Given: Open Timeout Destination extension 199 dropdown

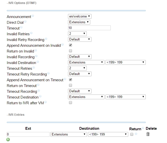Looking at the screenshot, I should 125,97.
